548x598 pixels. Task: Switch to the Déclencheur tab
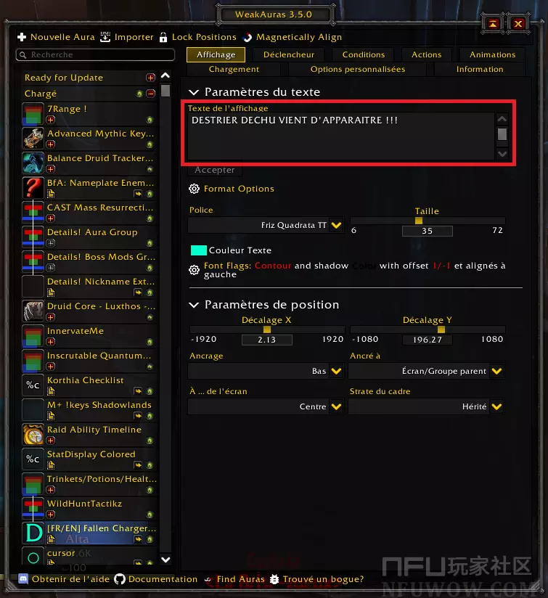(x=289, y=54)
